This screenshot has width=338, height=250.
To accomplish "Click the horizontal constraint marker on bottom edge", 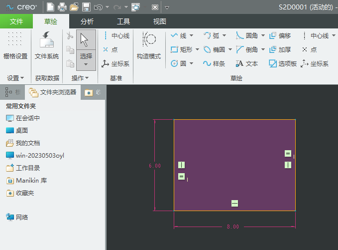I will click(x=234, y=203).
